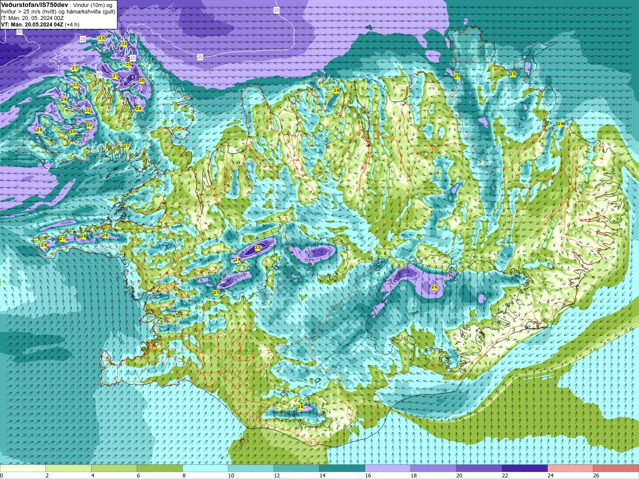Click the yellow gust label 37
Screen dimensions: 639x479
point(115,76)
